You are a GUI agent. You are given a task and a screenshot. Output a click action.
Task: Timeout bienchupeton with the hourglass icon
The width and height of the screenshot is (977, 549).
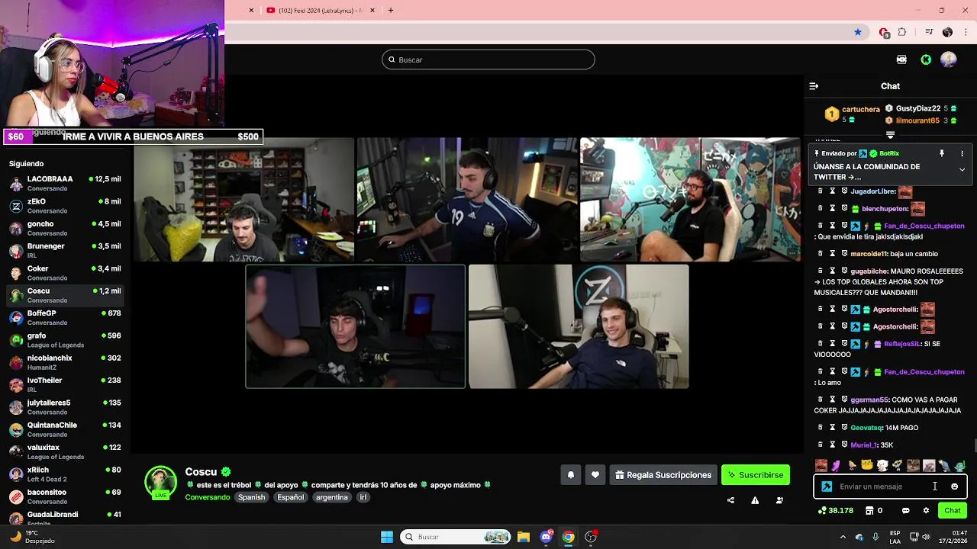coord(833,208)
